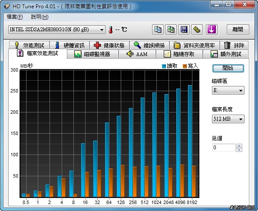Decrease the 延遲 delay value with down arrow
The height and width of the screenshot is (211, 258).
(239, 150)
